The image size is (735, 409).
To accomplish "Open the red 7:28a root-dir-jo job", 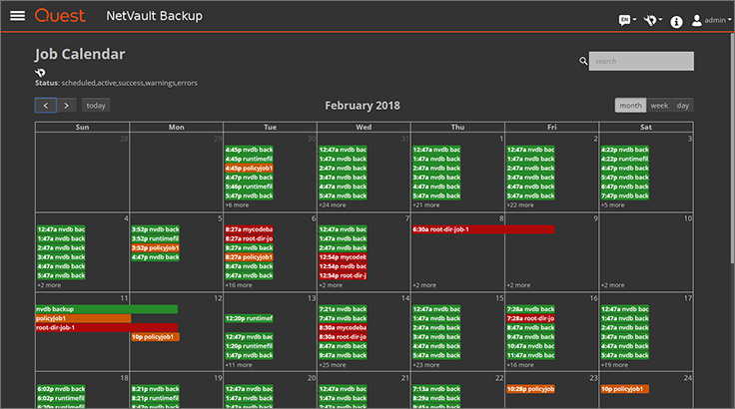I will click(530, 318).
